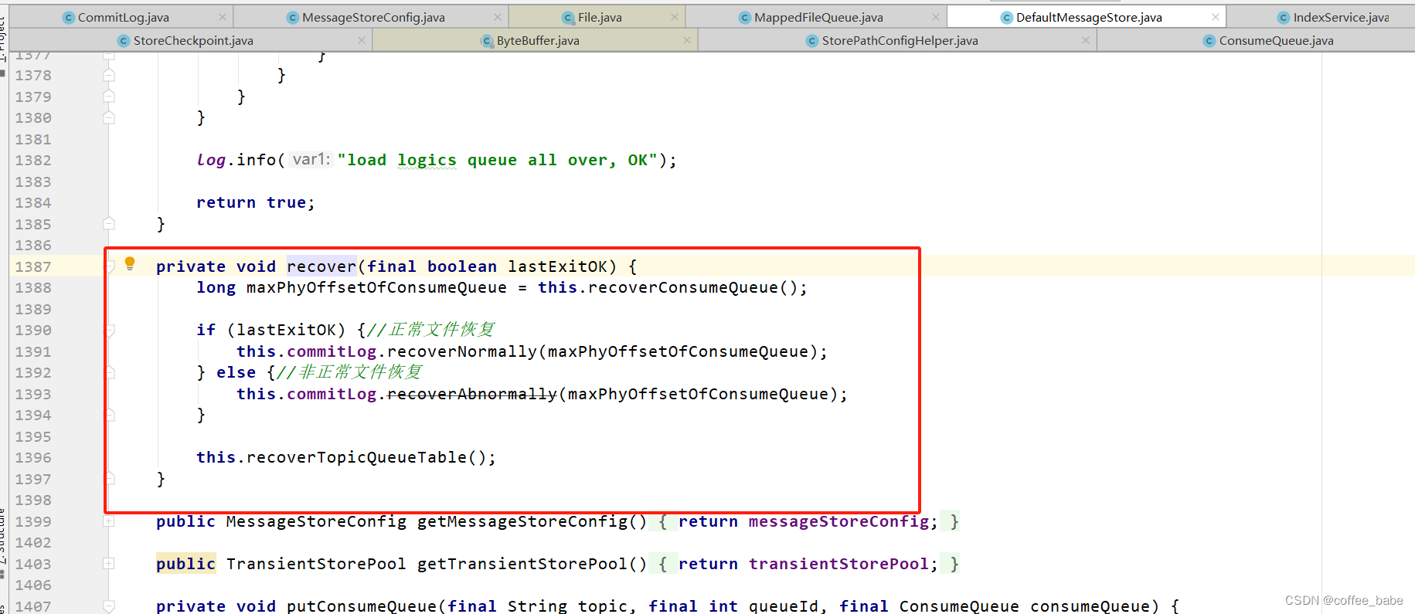Close the StoreCheckpoint.java tab
The image size is (1415, 614).
pos(362,40)
